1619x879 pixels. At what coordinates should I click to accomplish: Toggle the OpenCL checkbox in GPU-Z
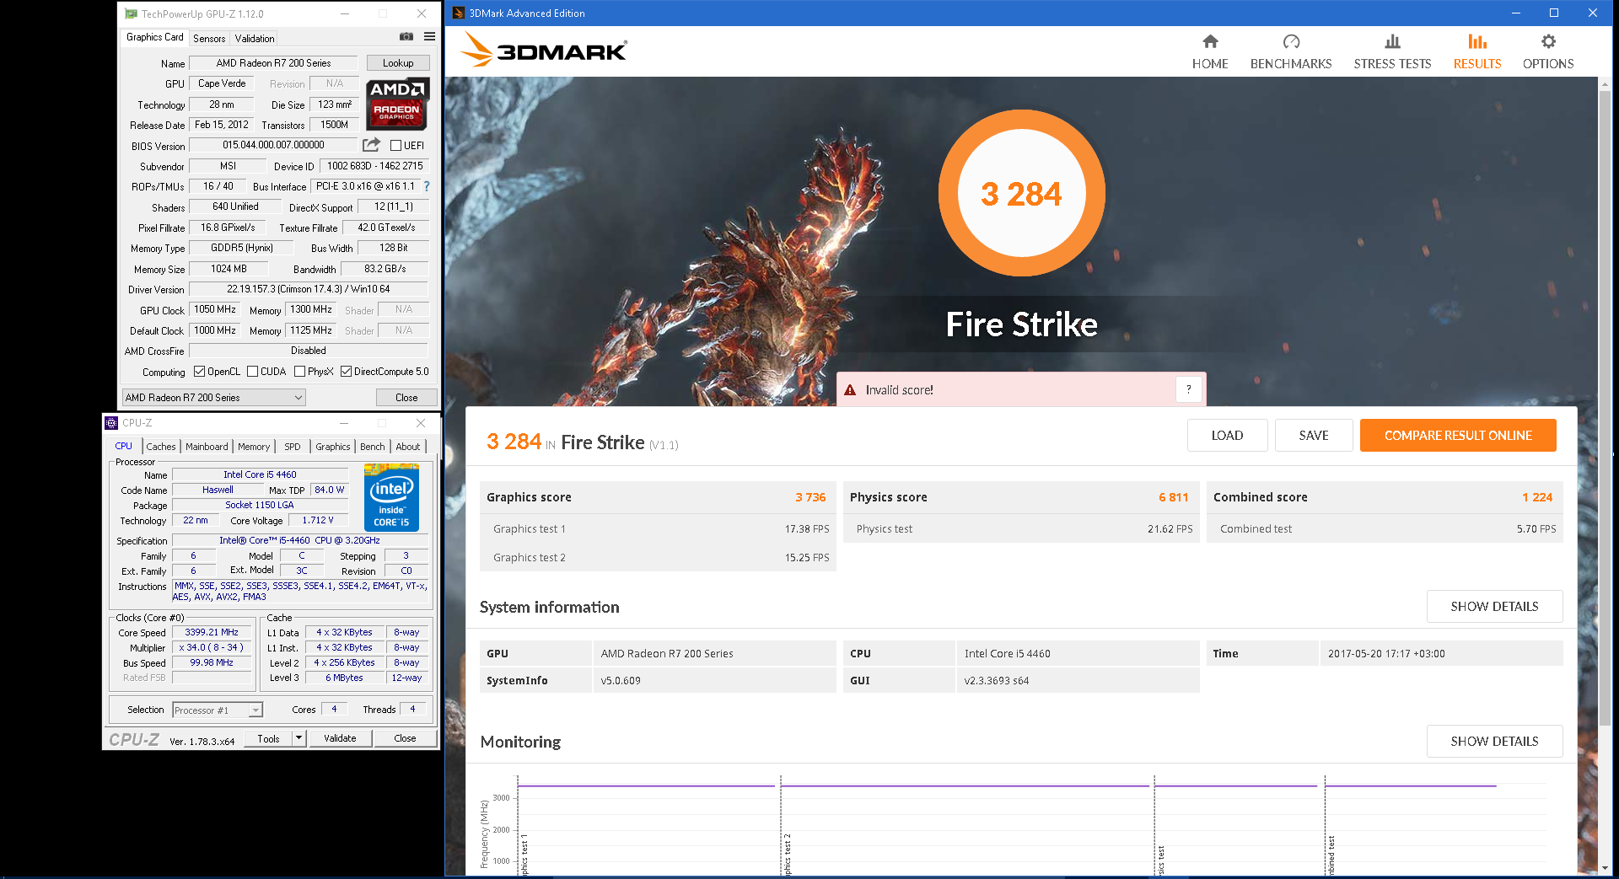[199, 372]
